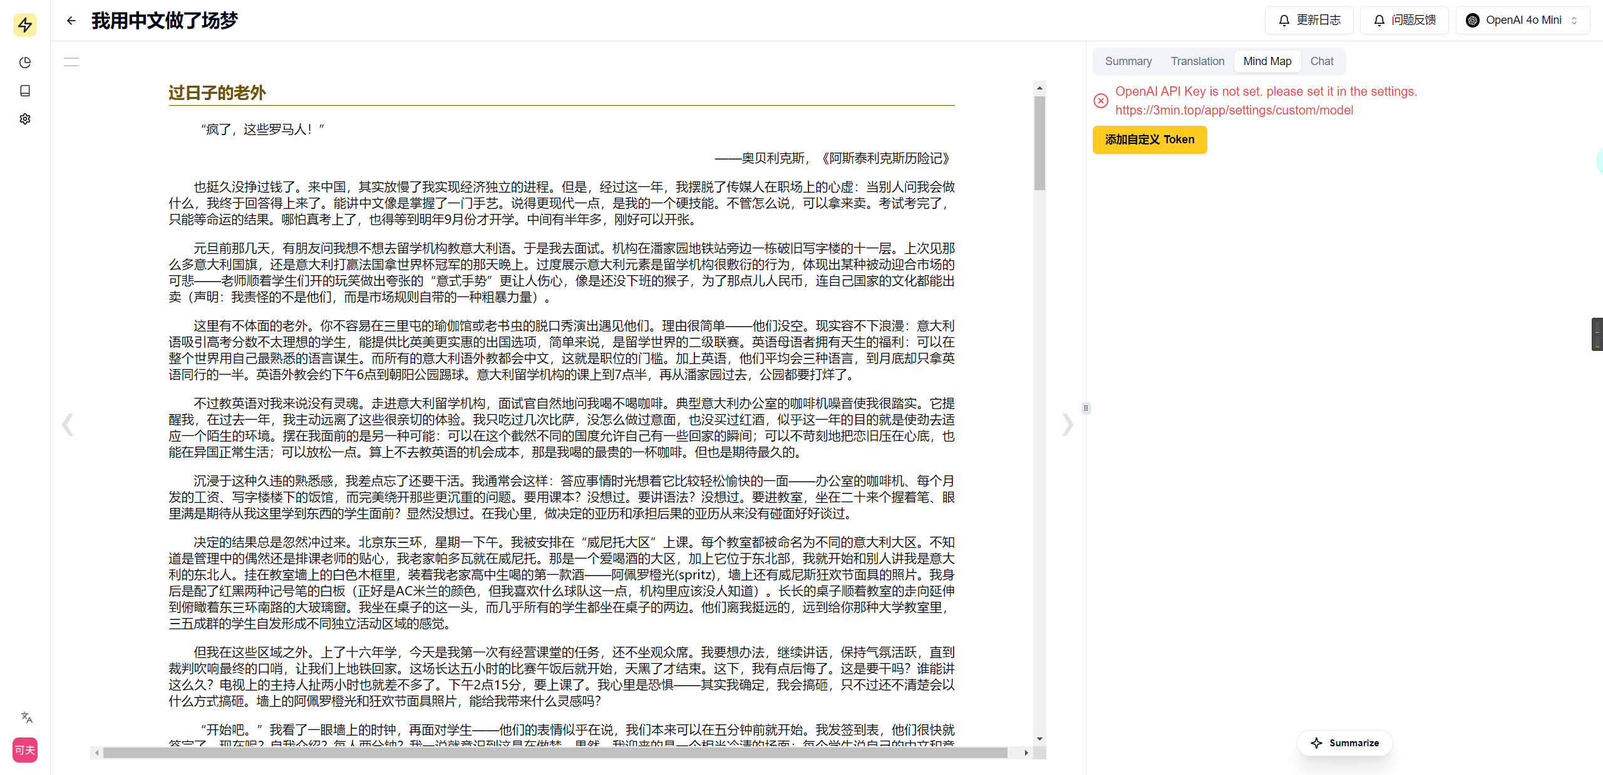Click the translate language icon in sidebar
This screenshot has width=1603, height=775.
coord(26,717)
